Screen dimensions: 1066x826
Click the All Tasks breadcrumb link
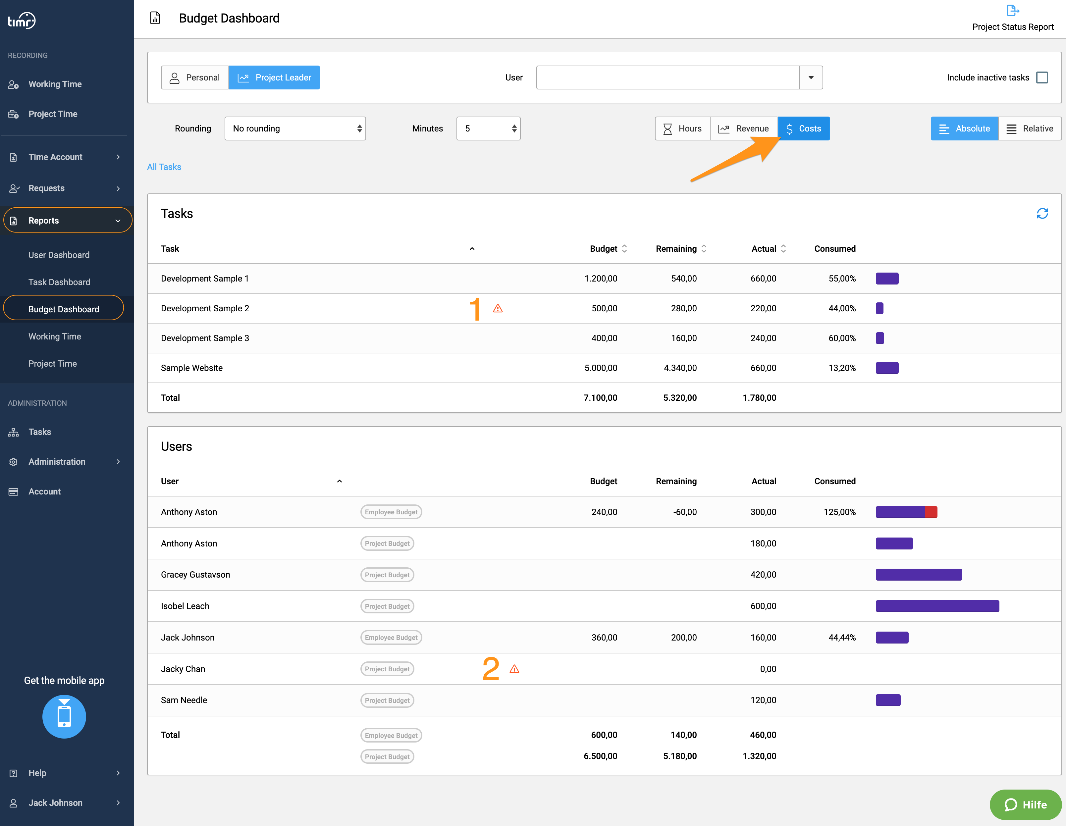tap(164, 167)
